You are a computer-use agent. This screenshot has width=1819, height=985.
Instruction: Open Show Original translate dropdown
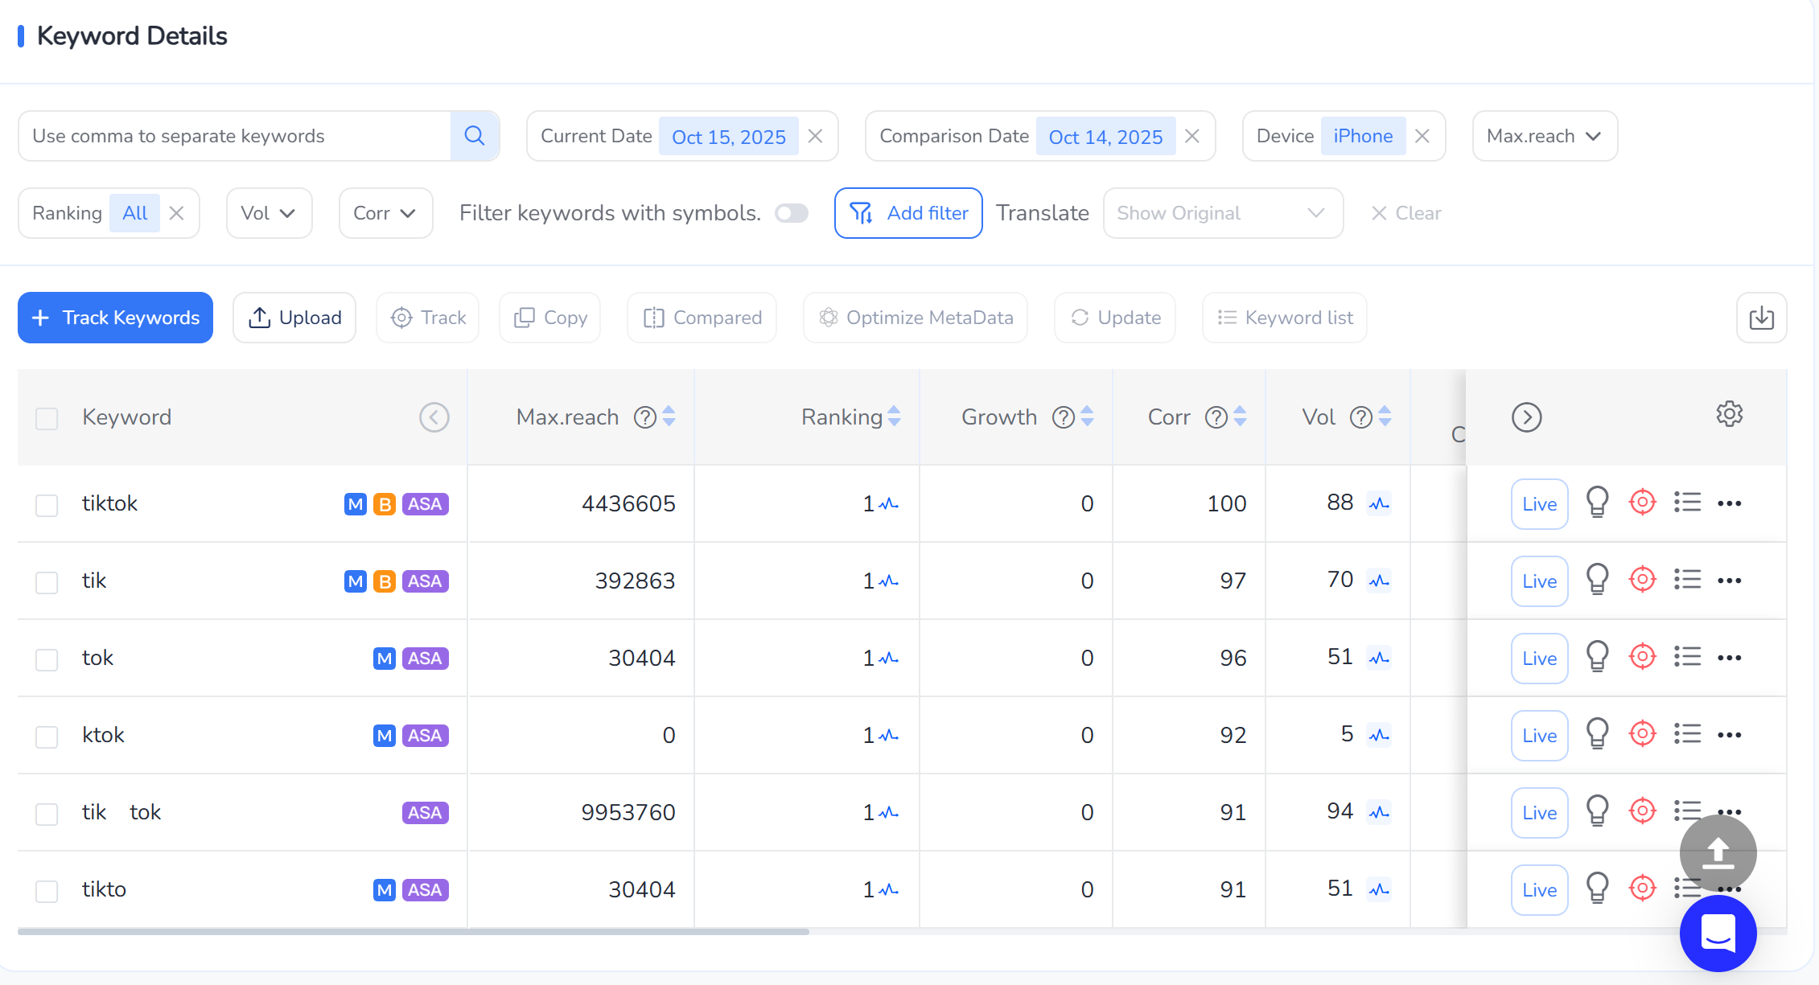pos(1222,213)
